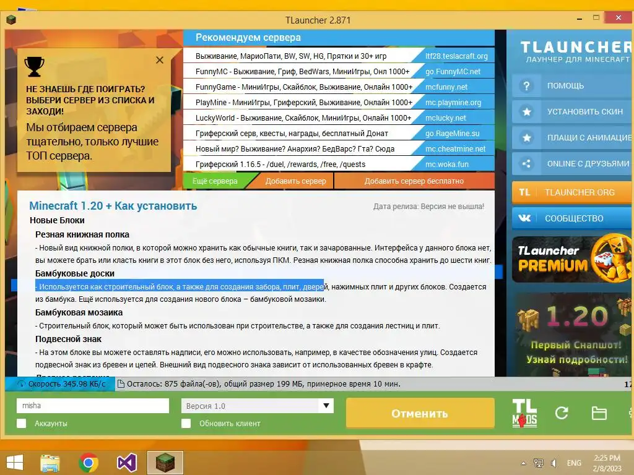
Task: Click the star icon beside Установить скин
Action: [526, 111]
